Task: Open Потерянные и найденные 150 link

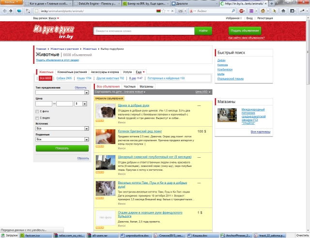Action: [x=166, y=78]
